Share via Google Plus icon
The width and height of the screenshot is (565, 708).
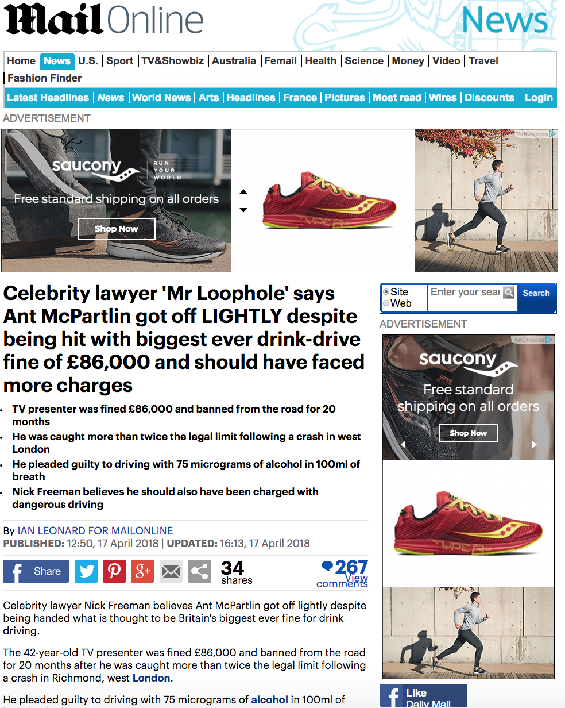tap(142, 571)
